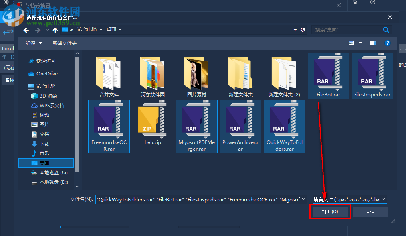
Task: Open the help question mark icon
Action: coord(387,43)
